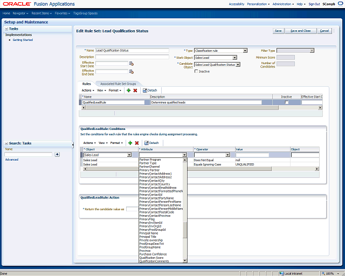Click the Effective End Date calendar icon

coord(132,72)
